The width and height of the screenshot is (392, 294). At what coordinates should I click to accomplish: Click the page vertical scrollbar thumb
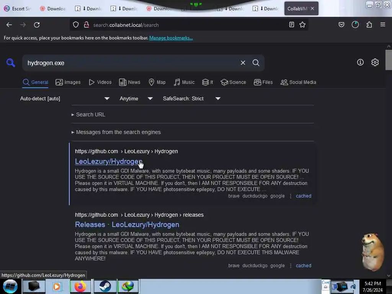(389, 60)
